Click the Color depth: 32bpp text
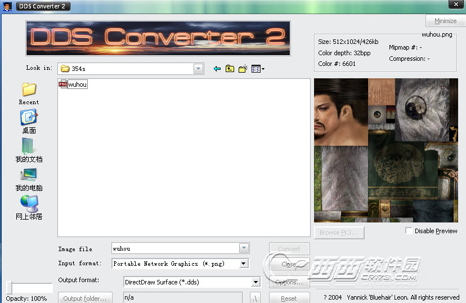Screen dimensions: 466x303 344,53
